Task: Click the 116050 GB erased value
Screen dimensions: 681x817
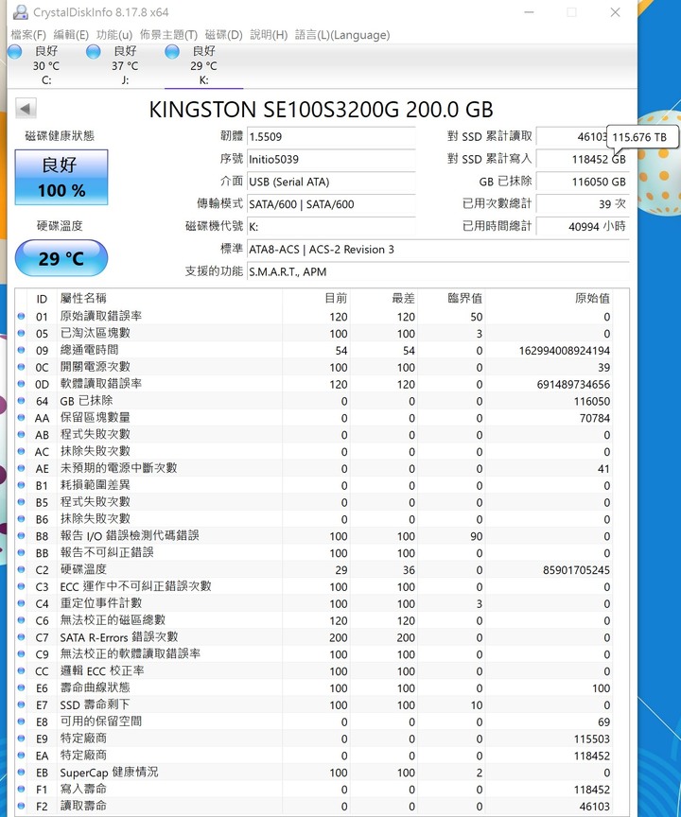Action: point(582,182)
